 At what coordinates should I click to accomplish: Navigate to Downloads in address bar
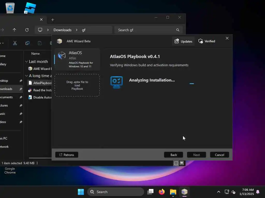pos(62,30)
